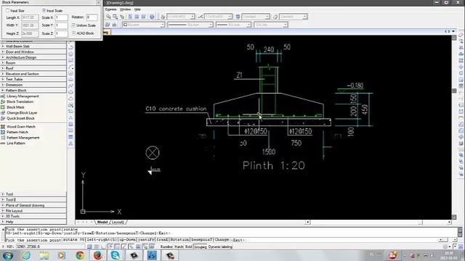The width and height of the screenshot is (465, 261).
Task: Click the Block Translation tool
Action: coord(20,101)
